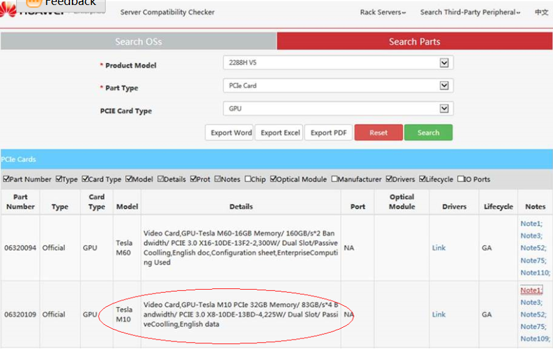
Task: Open the PCIE Card Type dropdown
Action: coord(444,109)
